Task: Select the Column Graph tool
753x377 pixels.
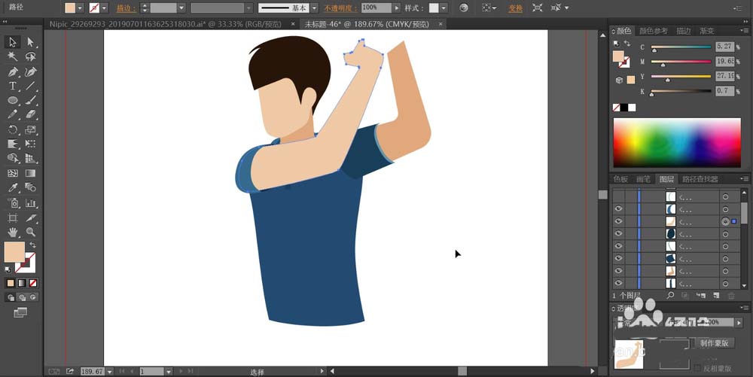Action: pos(30,203)
